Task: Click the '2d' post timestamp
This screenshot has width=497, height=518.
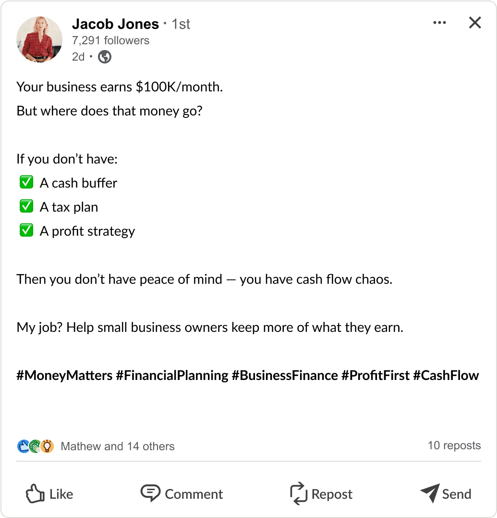Action: pos(79,57)
